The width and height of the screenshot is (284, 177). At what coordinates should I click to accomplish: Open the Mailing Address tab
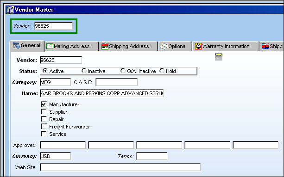click(x=71, y=46)
